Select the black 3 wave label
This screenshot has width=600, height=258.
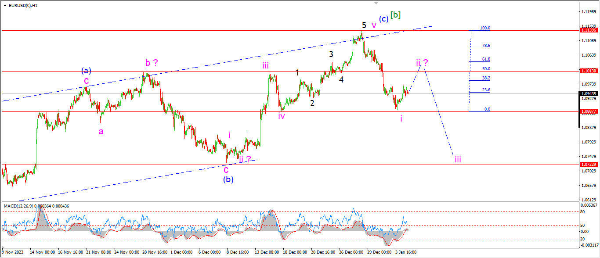(331, 54)
